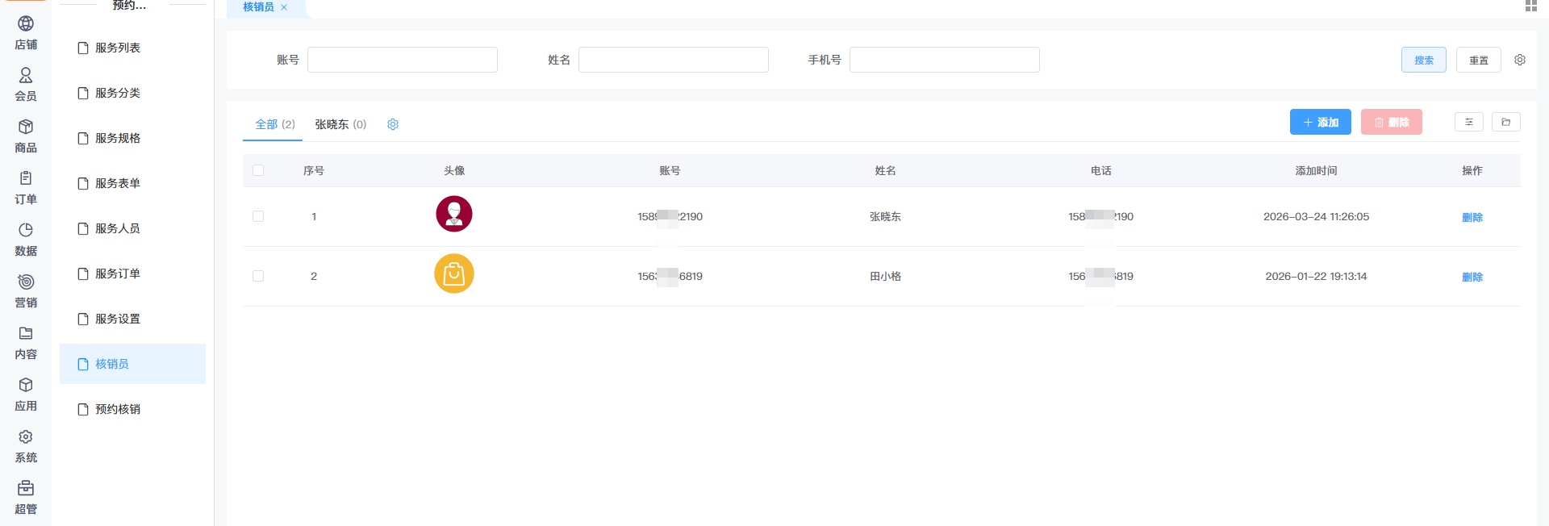
Task: Open the 营销 marketing section
Action: click(x=26, y=291)
